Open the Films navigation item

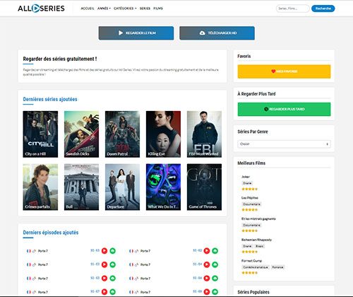[x=158, y=8]
